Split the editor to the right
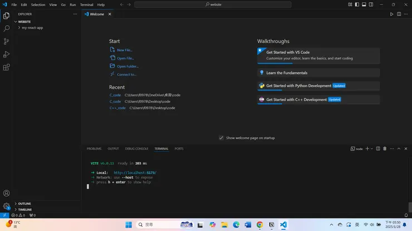Image resolution: width=412 pixels, height=231 pixels. [399, 14]
